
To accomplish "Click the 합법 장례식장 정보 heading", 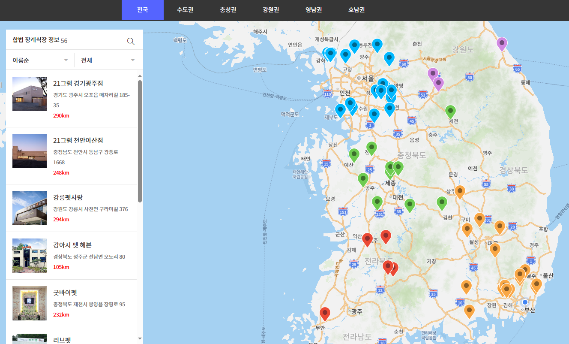I will 36,40.
